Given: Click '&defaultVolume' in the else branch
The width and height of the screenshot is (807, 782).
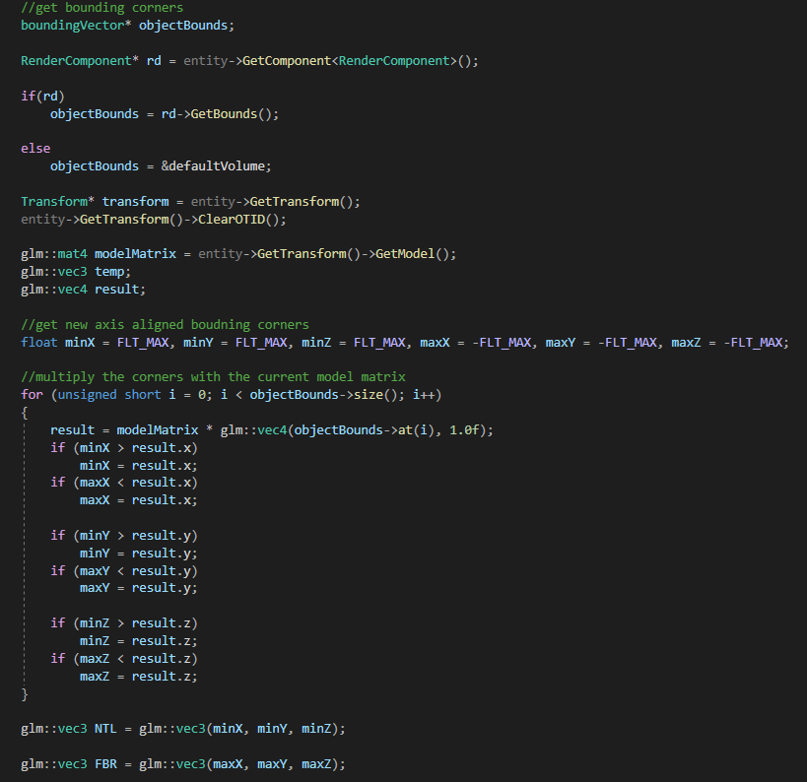Looking at the screenshot, I should [213, 166].
